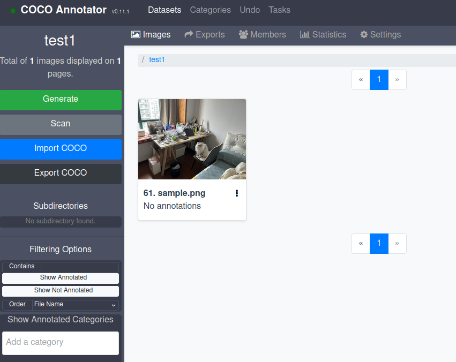Select page 1 in bottom pagination
The height and width of the screenshot is (362, 456).
pos(379,244)
